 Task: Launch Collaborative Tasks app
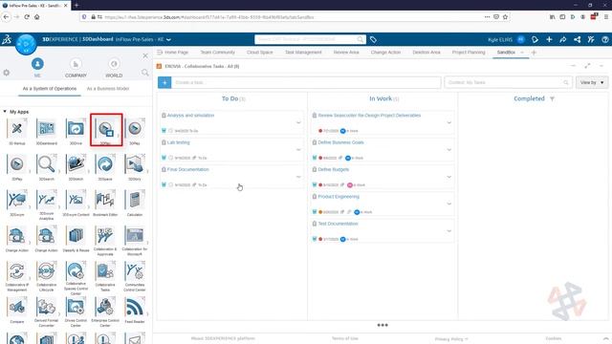point(105,271)
